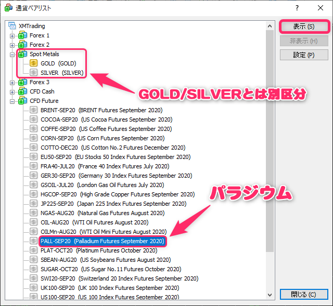
Task: Click the scrollbar up arrow
Action: point(270,26)
